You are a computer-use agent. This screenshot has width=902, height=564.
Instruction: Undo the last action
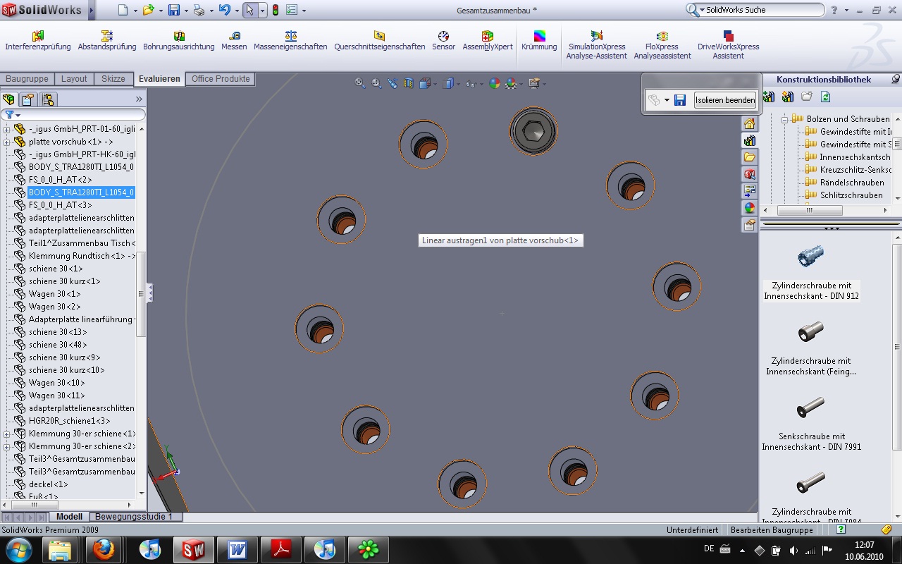point(224,10)
